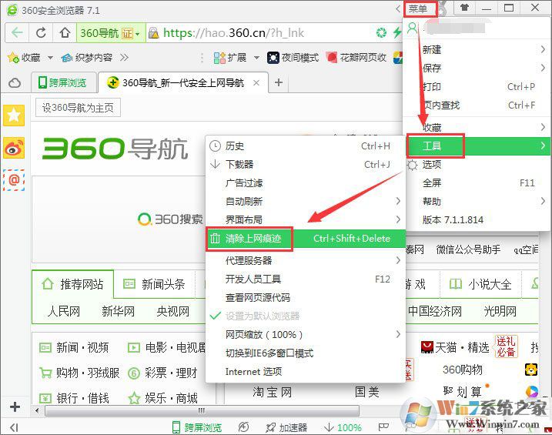Click the green lightning speed-mode icon
Viewport: 552px width, 435px height.
pos(397,33)
